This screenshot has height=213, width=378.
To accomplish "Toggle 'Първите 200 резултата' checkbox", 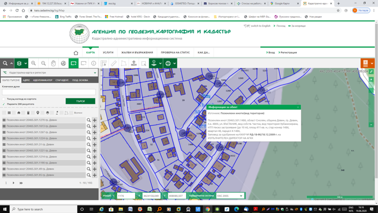I will (4, 104).
